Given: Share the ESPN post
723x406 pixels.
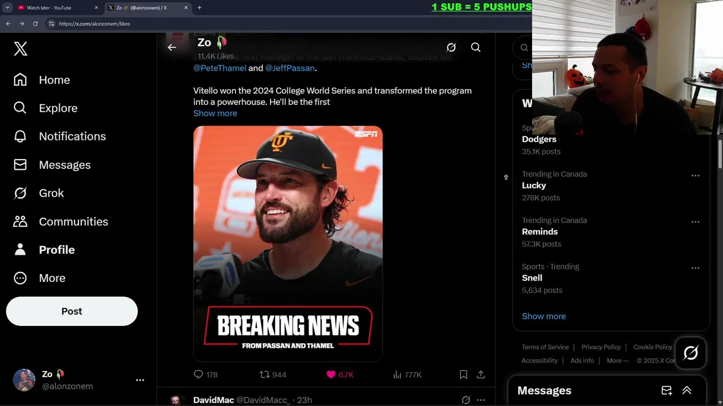Looking at the screenshot, I should point(481,374).
